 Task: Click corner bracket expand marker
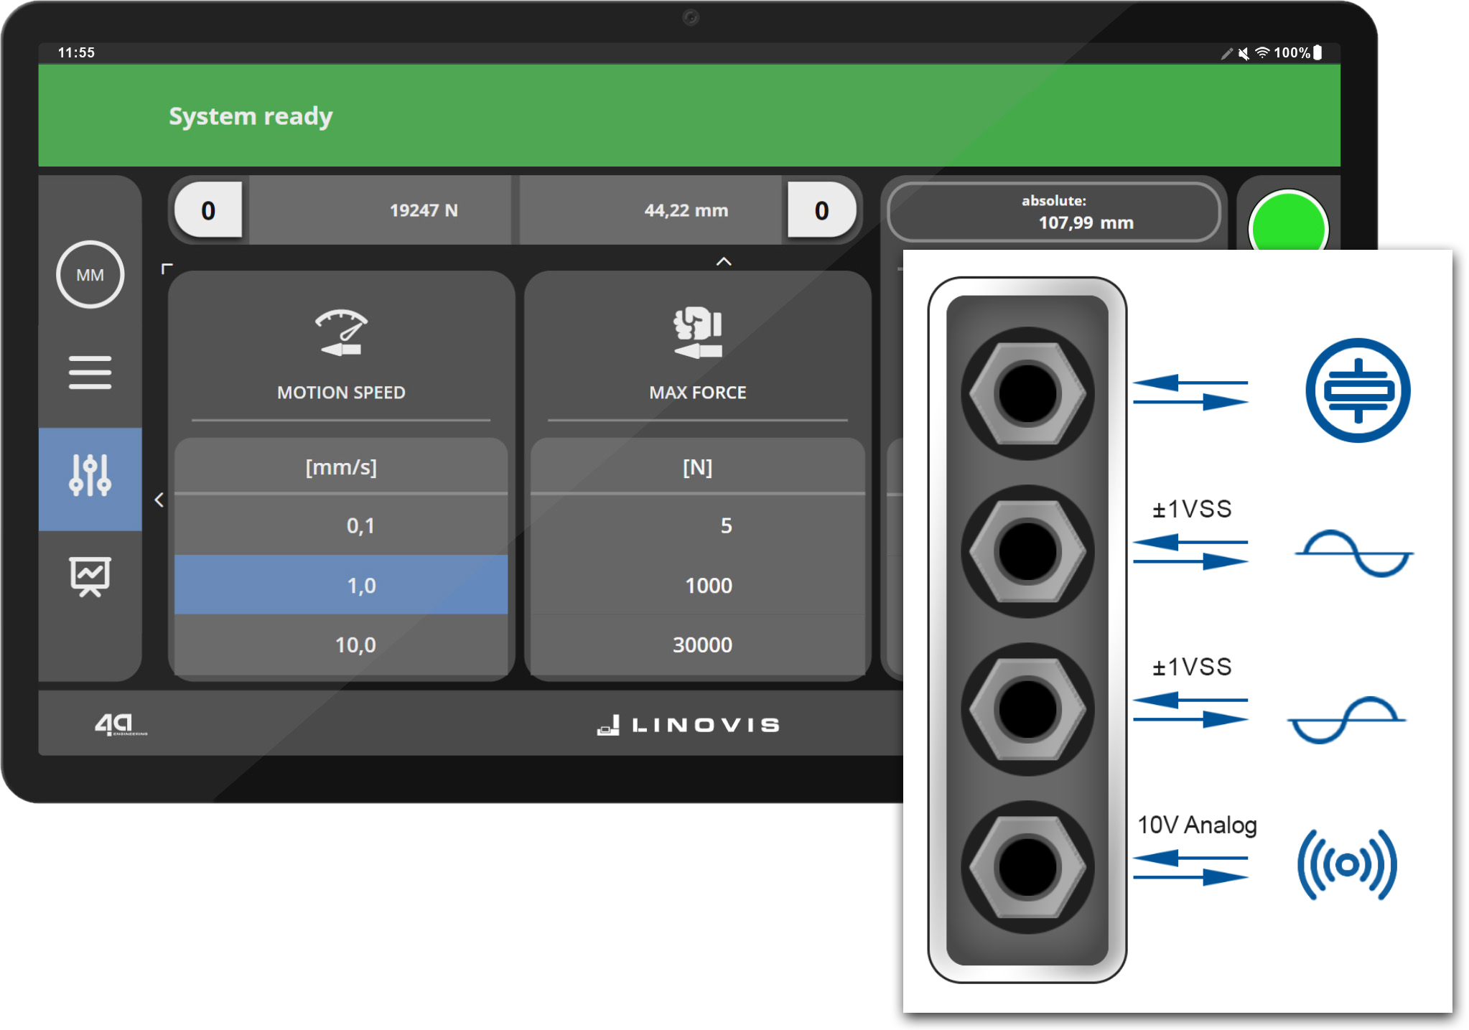pos(167,268)
